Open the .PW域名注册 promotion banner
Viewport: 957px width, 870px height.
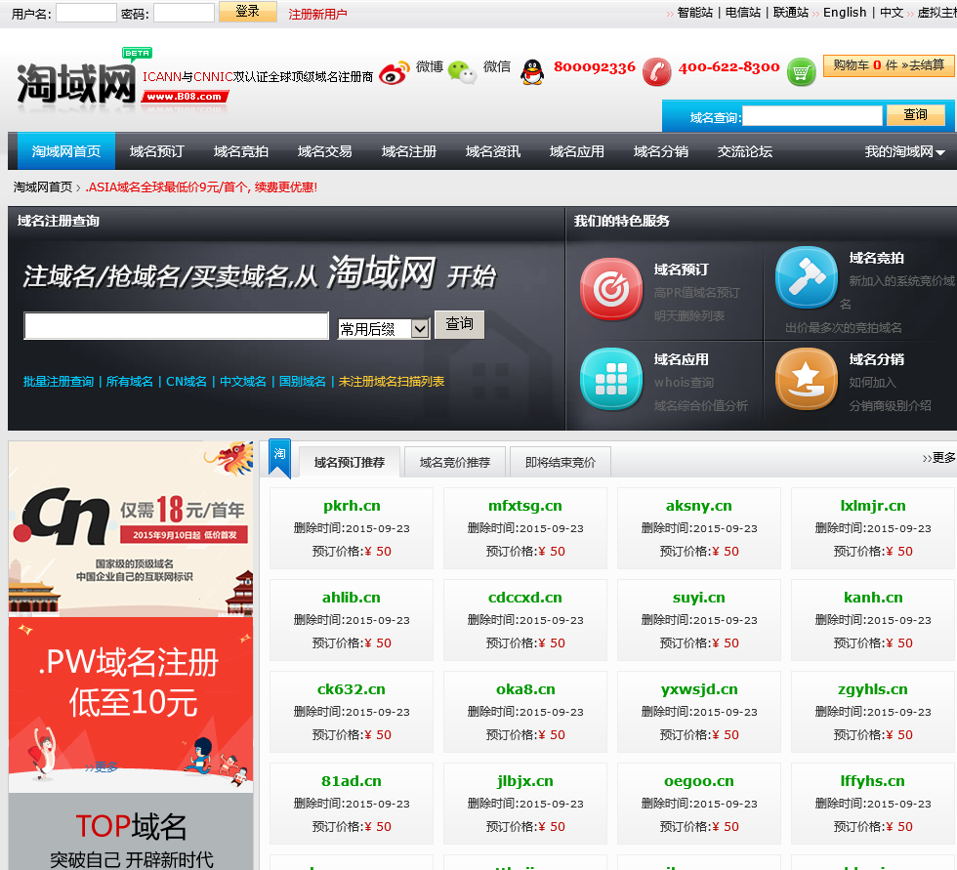[x=131, y=705]
